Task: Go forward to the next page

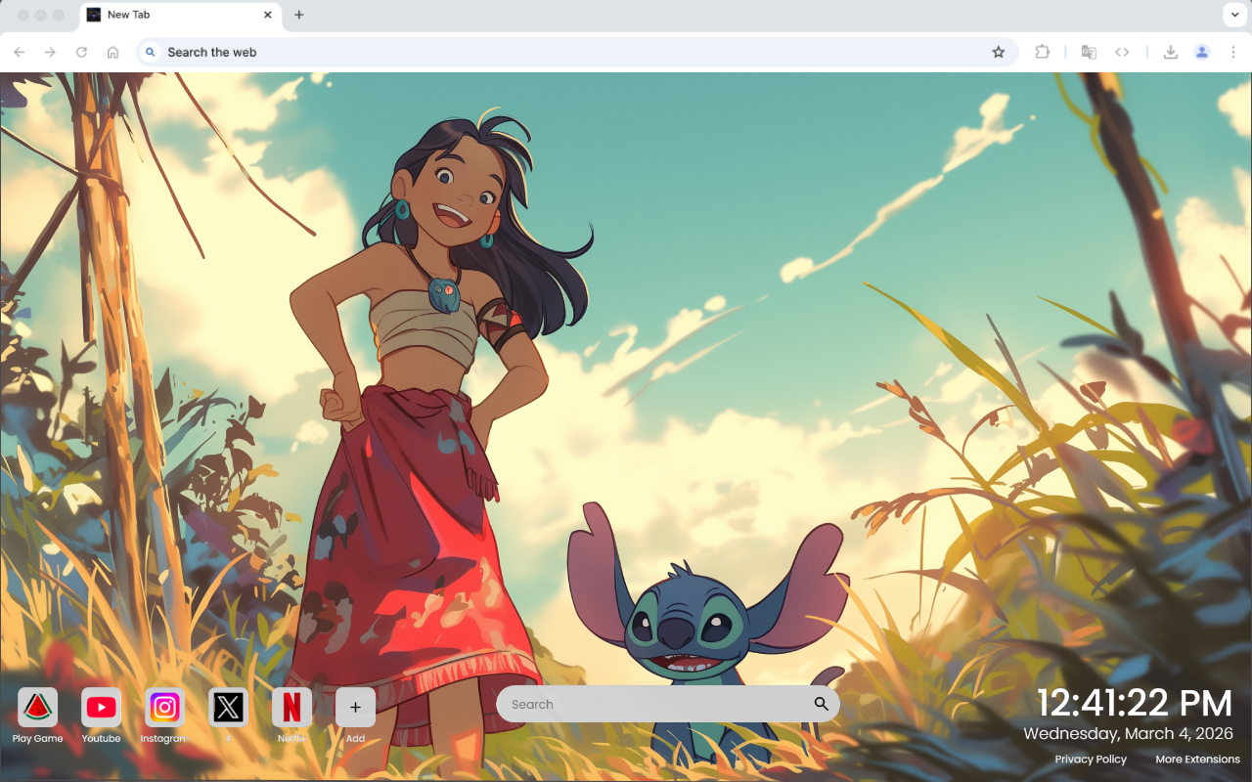Action: coord(51,52)
